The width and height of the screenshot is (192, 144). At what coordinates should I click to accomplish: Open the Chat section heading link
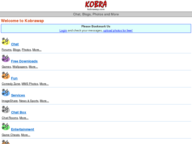[x=15, y=44]
